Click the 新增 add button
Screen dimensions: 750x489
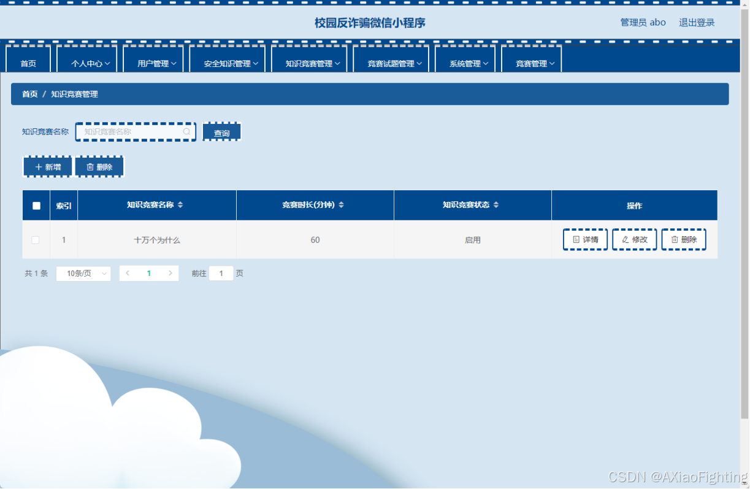[x=48, y=167]
